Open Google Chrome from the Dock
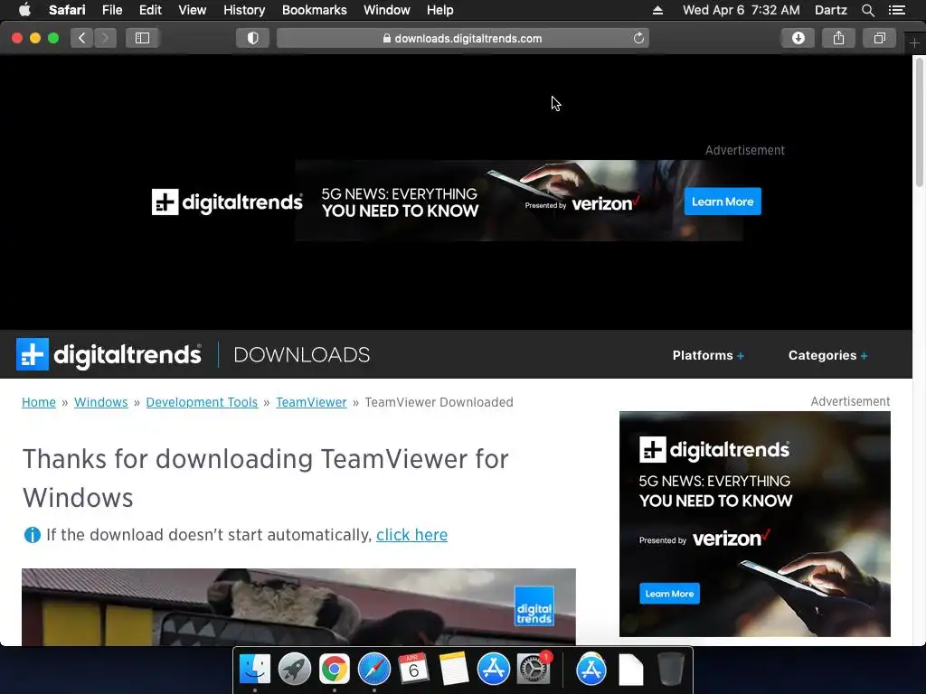This screenshot has height=694, width=926. click(335, 670)
